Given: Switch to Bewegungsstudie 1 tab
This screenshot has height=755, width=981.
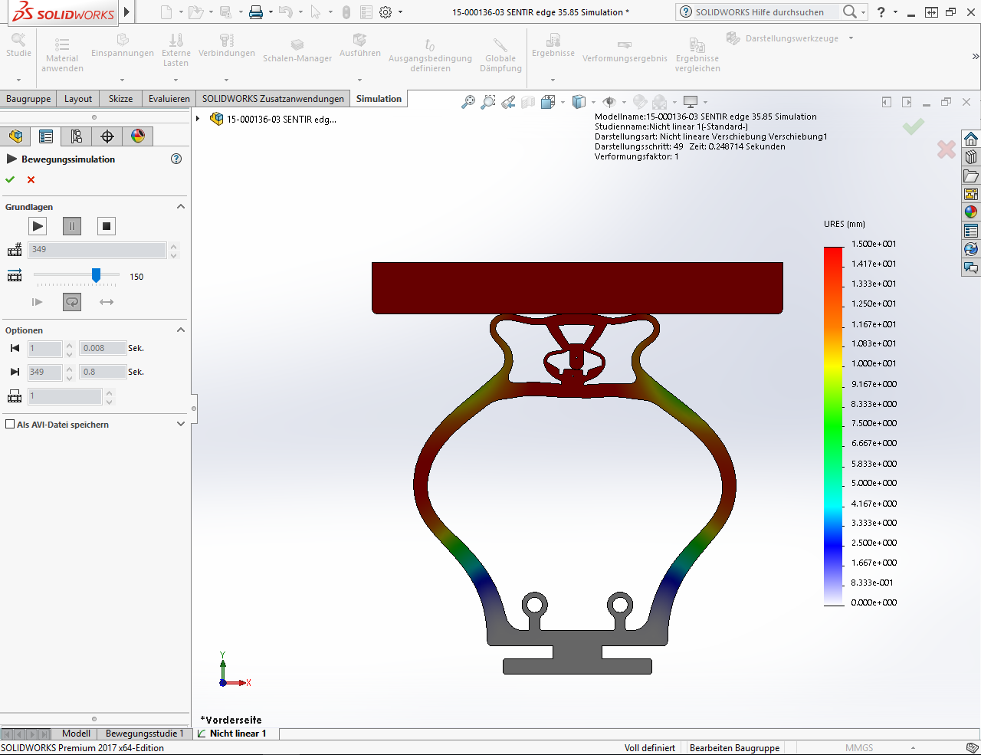Looking at the screenshot, I should [144, 734].
